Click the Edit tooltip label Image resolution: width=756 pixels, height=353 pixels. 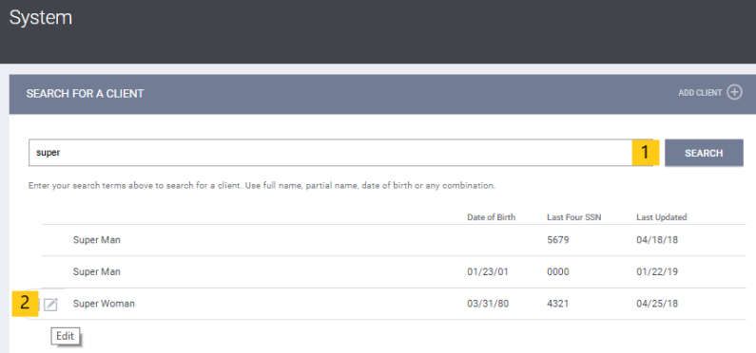coord(65,336)
